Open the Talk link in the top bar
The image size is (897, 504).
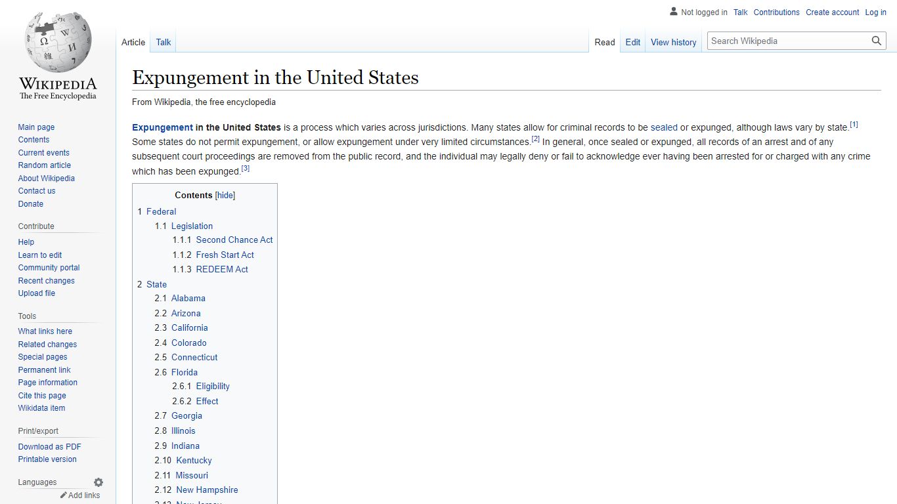pos(741,12)
